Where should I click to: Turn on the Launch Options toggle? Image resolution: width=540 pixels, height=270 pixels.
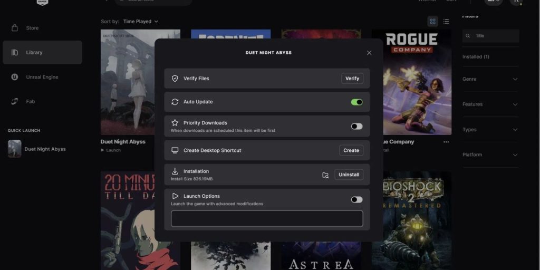356,200
